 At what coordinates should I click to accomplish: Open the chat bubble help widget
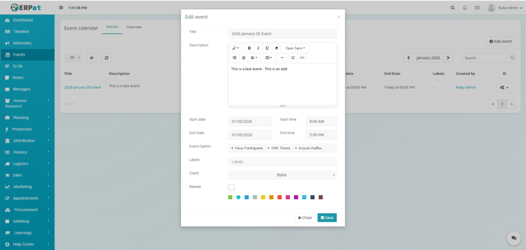click(x=514, y=238)
